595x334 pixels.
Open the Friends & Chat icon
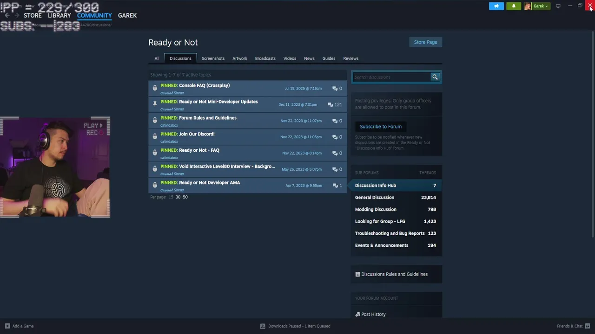(x=588, y=326)
